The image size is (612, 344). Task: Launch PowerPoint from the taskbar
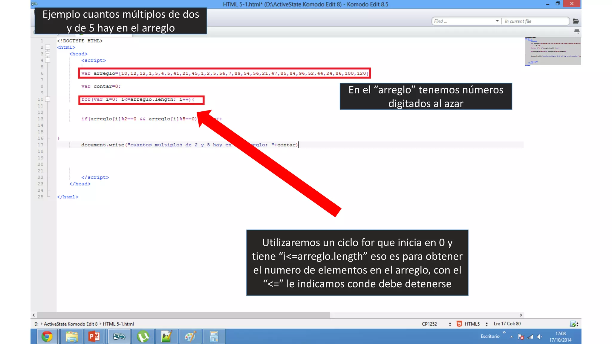click(94, 337)
